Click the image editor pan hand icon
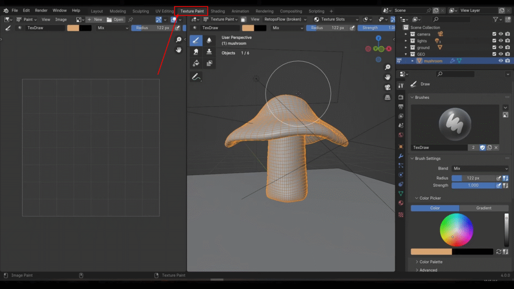 click(x=179, y=50)
